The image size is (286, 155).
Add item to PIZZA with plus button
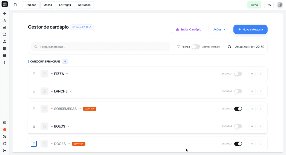pos(252,74)
